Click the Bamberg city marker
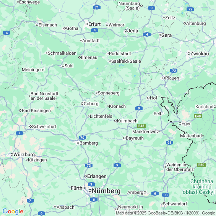 pyautogui.click(x=78, y=143)
